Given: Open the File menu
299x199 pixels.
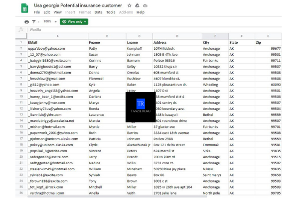Looking at the screenshot, I should click(x=36, y=12).
